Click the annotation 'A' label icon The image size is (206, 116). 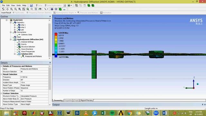tap(65, 5)
